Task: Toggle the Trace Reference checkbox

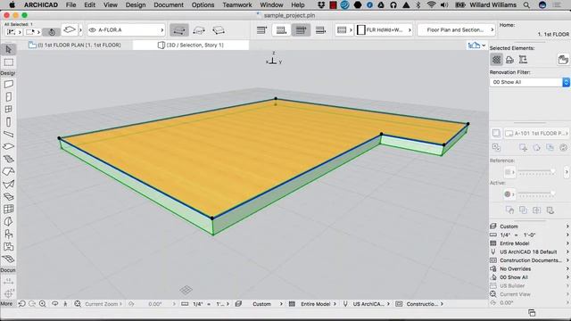Action: point(496,133)
